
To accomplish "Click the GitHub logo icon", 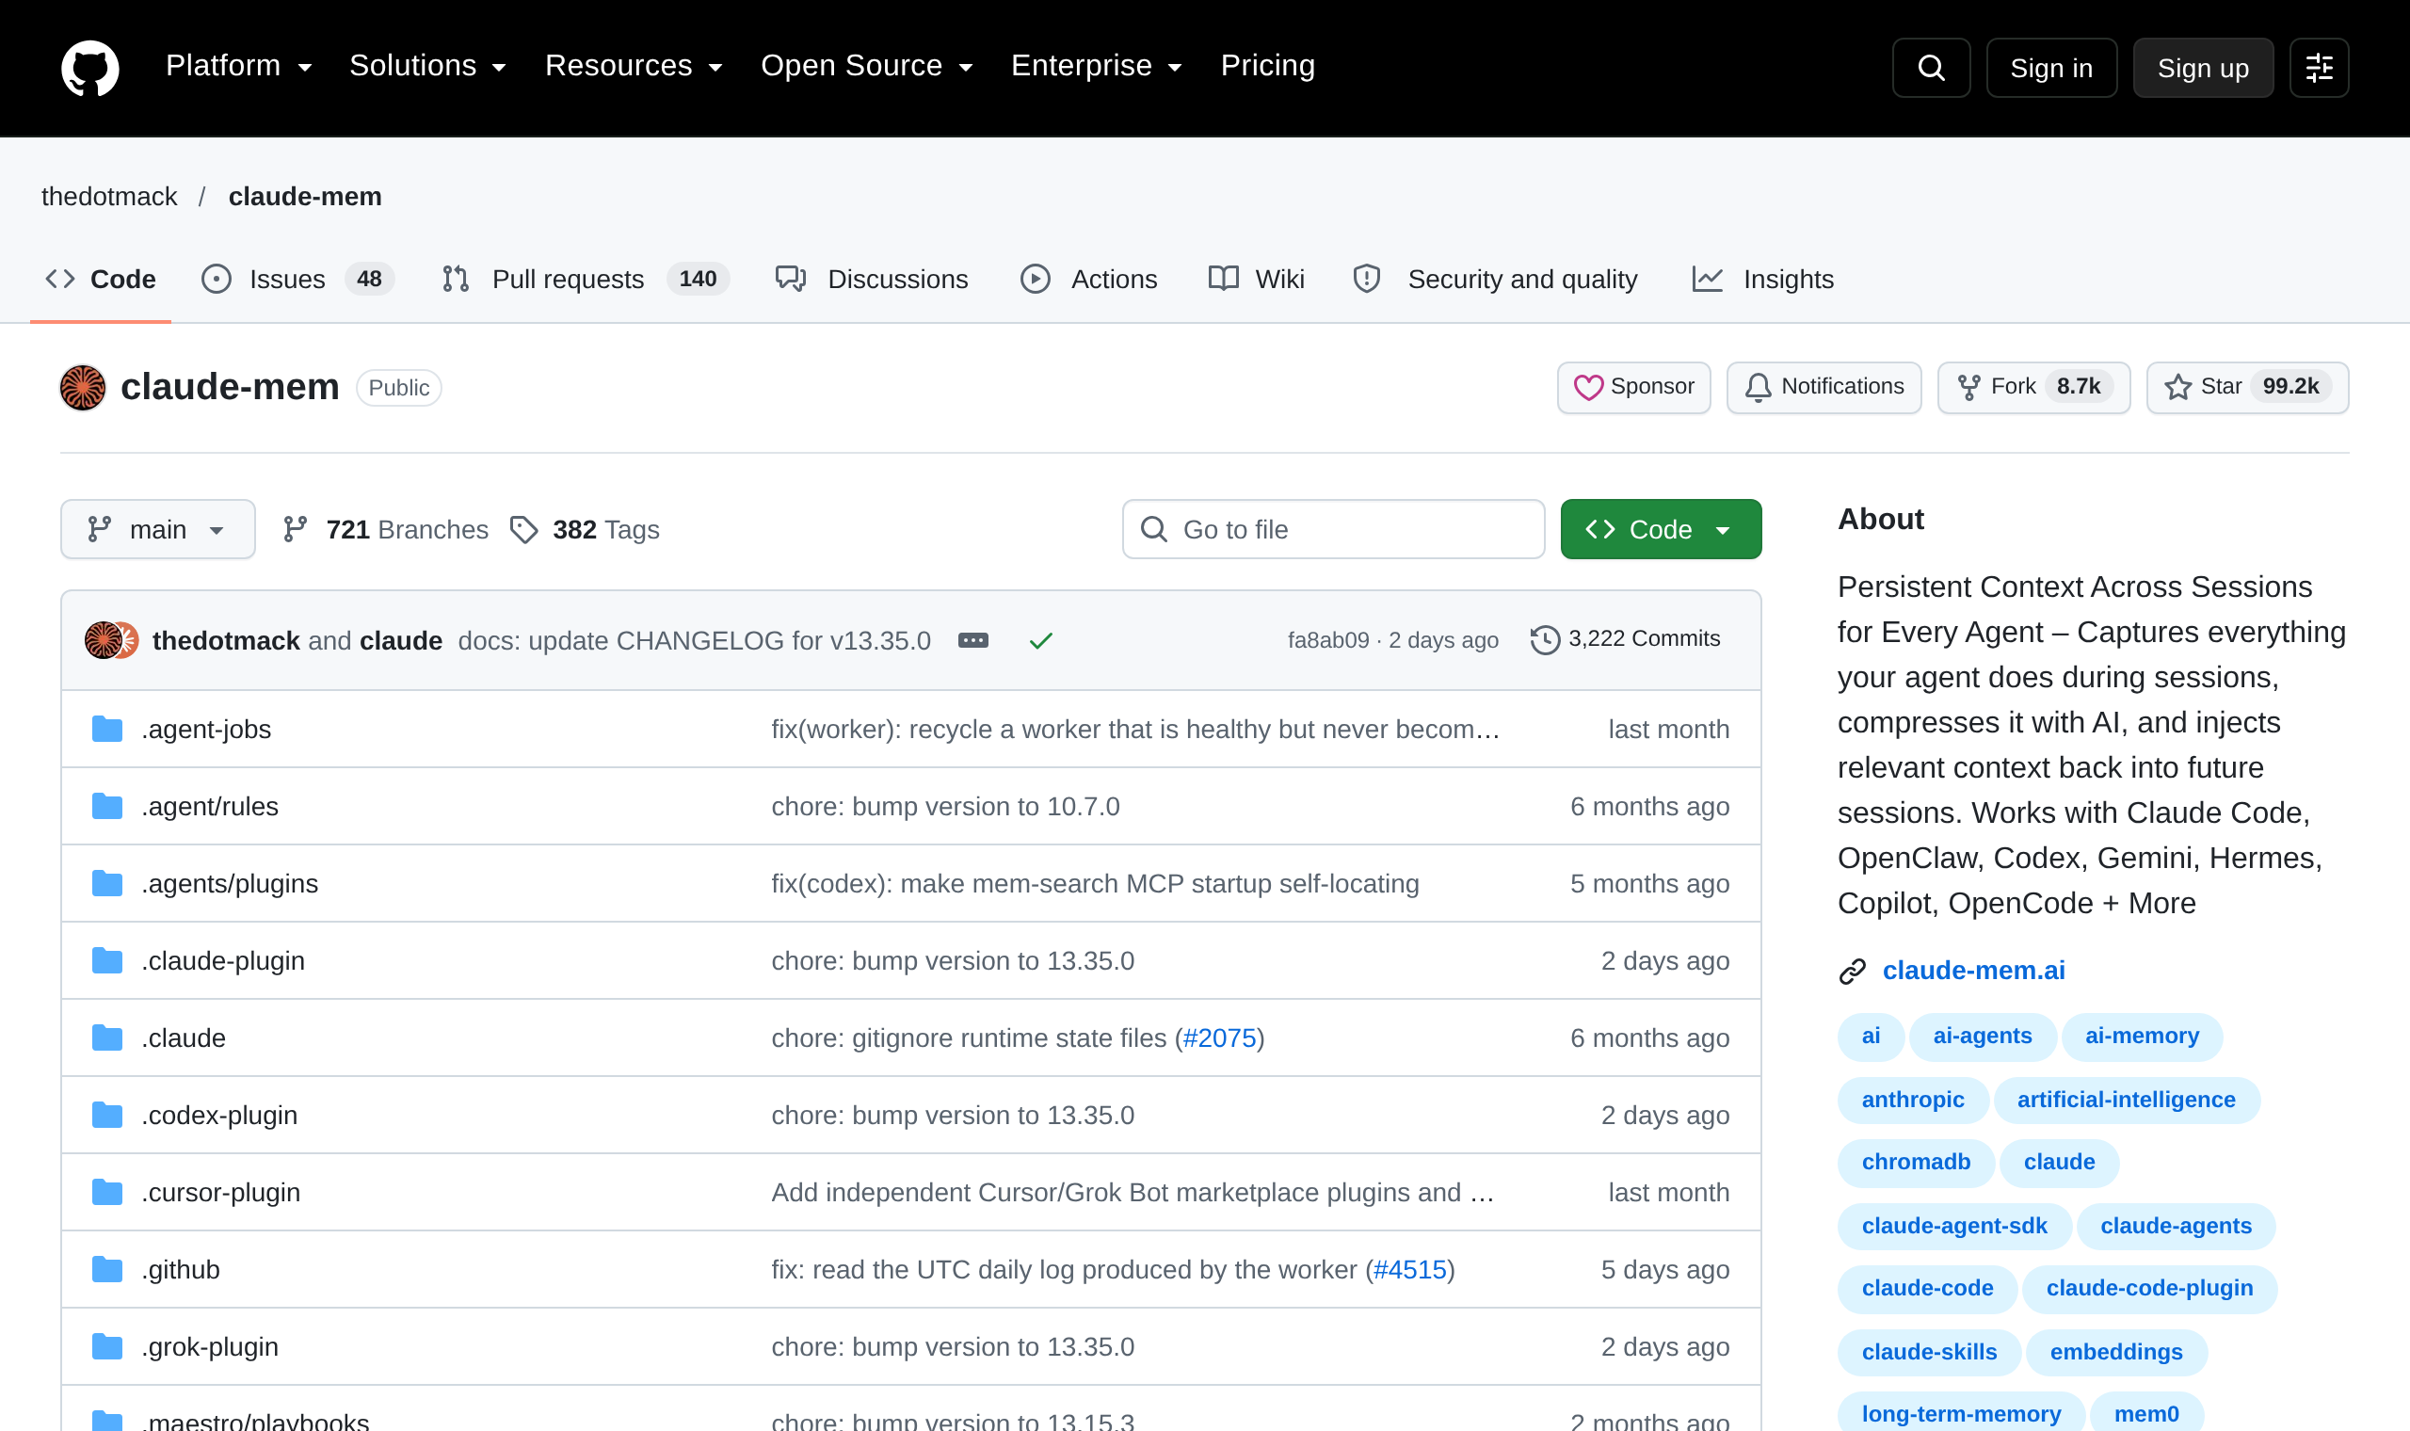I will click(89, 68).
